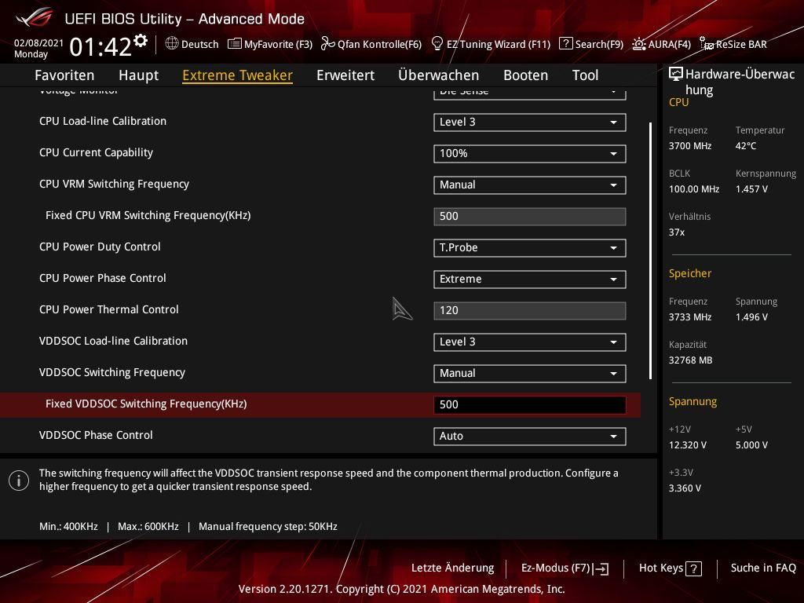Image resolution: width=804 pixels, height=603 pixels.
Task: Click Suche in FAQ
Action: 763,568
